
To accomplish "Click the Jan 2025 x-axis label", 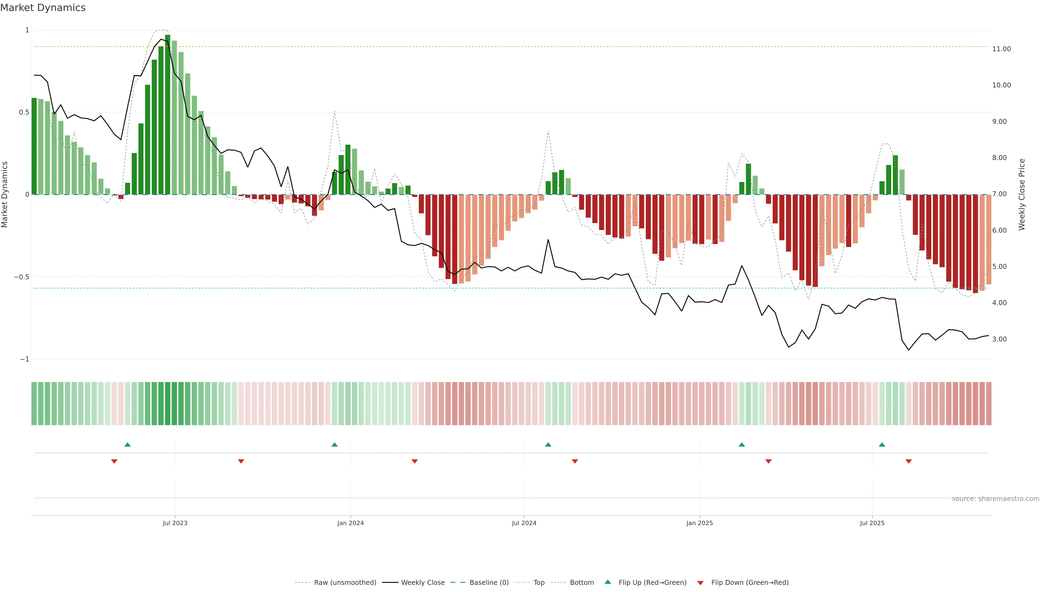I will [700, 523].
